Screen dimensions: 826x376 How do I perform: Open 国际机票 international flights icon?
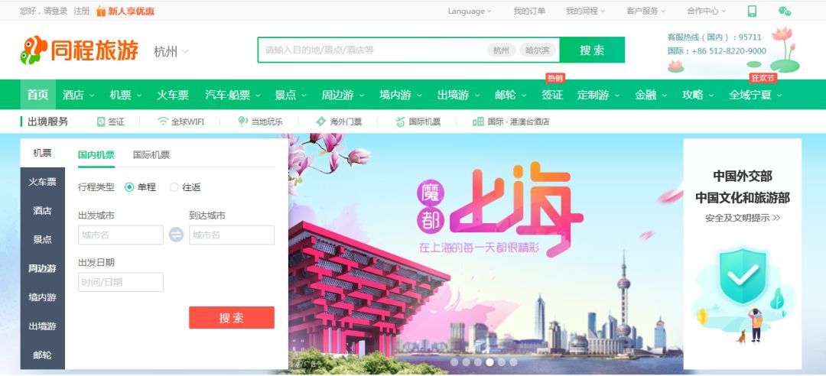click(400, 122)
